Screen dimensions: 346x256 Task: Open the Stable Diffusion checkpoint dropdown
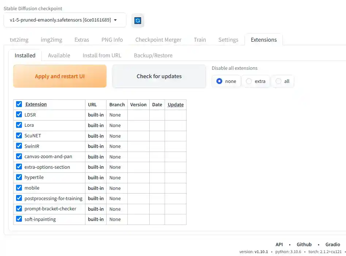[65, 20]
